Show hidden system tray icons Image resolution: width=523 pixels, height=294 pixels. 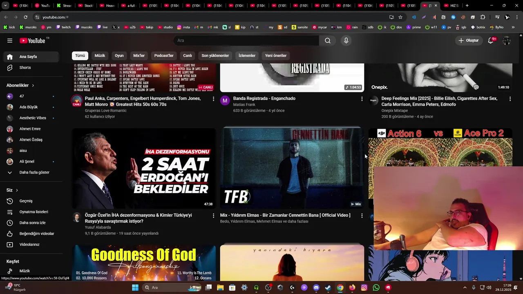tap(465, 287)
